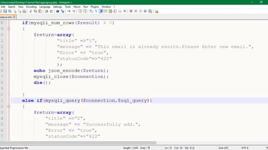This screenshot has height=150, width=268.
Task: Click "Ln : 51" in status bar
Action: click(x=168, y=148)
